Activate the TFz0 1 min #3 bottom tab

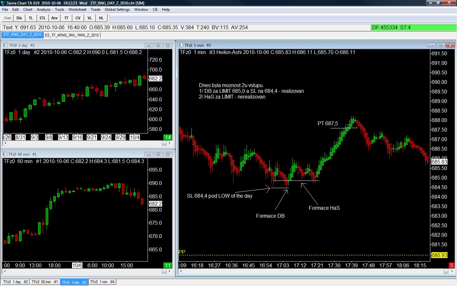[x=74, y=282]
